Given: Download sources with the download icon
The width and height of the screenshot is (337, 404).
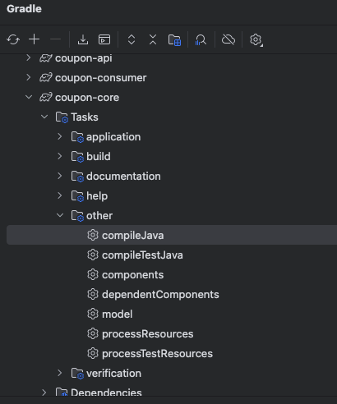Looking at the screenshot, I should (x=83, y=39).
